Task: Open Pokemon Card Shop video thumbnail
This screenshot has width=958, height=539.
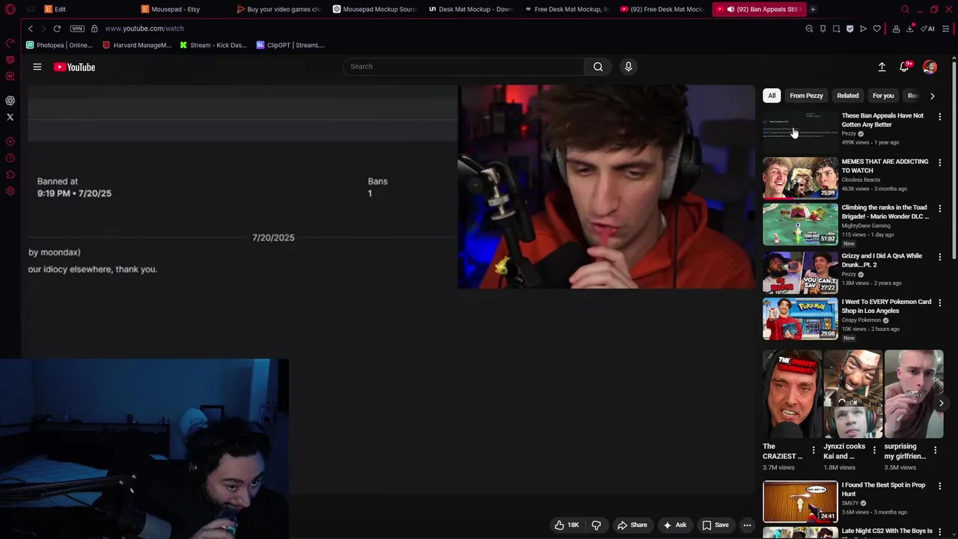Action: click(x=800, y=318)
